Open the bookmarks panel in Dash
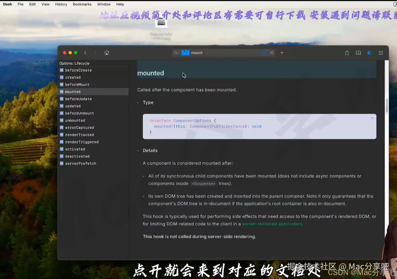Viewport: 397px width, 279px height. 358,52
